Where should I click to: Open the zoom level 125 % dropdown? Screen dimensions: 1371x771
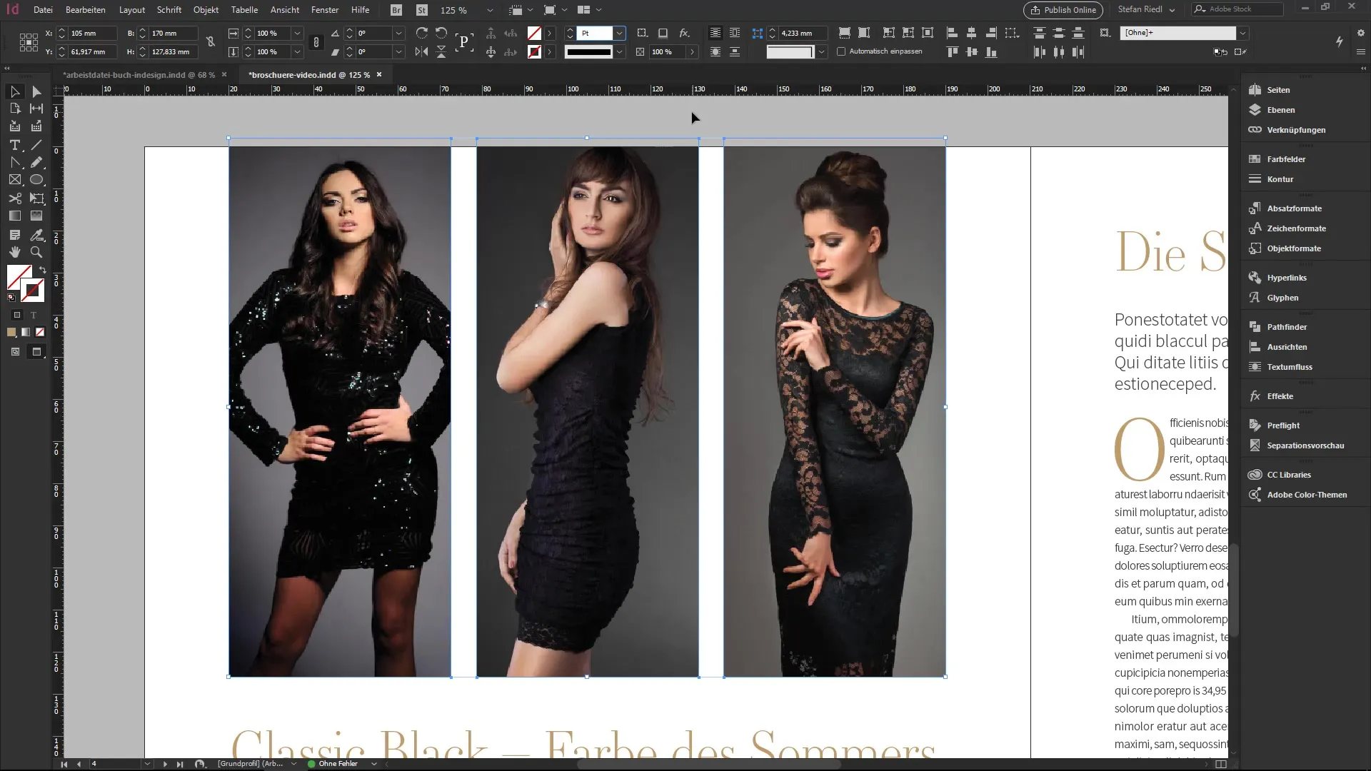pyautogui.click(x=489, y=10)
